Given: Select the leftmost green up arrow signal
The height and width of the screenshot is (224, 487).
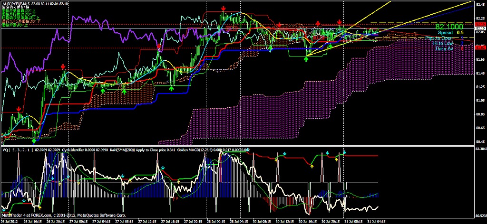Looking at the screenshot, I should click(x=34, y=140).
